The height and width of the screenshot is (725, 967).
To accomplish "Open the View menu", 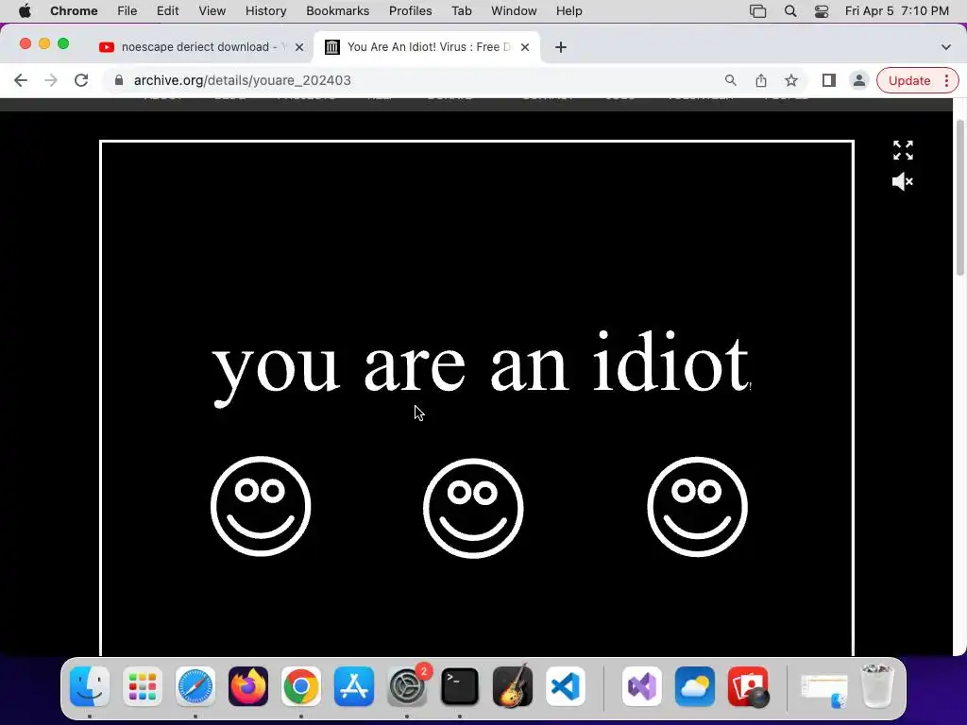I will pos(212,11).
